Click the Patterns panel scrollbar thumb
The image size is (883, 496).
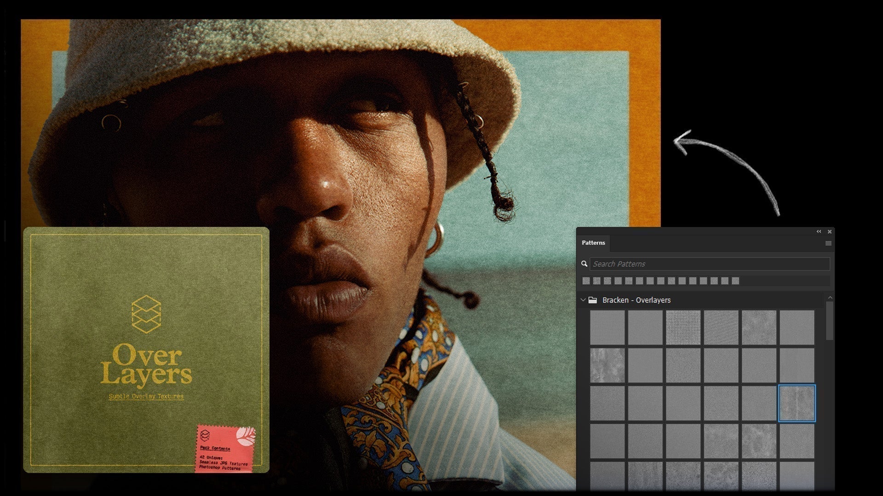tap(830, 321)
